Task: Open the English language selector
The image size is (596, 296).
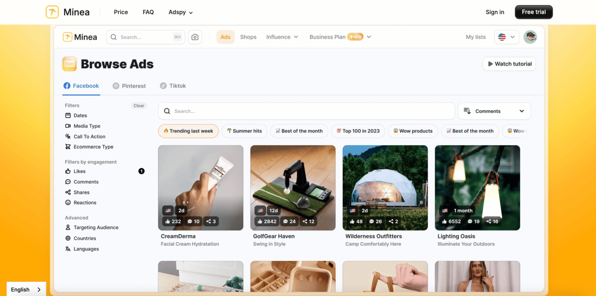Action: (x=26, y=290)
